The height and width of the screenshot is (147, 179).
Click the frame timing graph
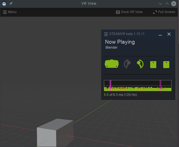[138, 86]
